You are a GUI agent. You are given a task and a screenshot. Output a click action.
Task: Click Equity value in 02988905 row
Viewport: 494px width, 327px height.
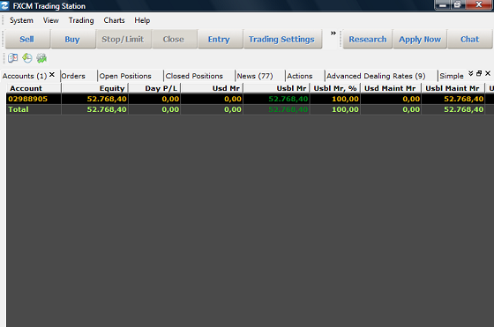pos(107,99)
